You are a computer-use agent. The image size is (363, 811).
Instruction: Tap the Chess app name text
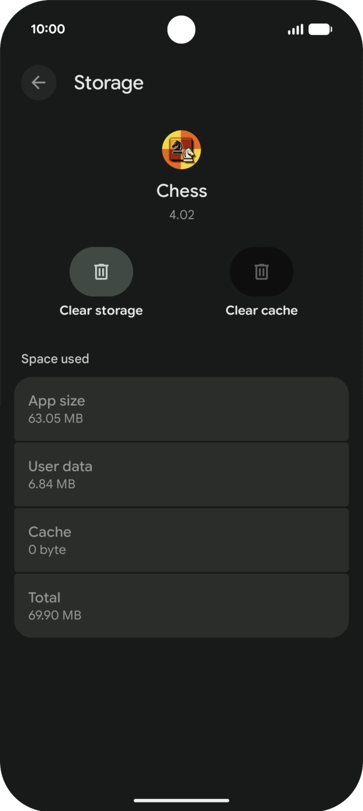(x=181, y=191)
